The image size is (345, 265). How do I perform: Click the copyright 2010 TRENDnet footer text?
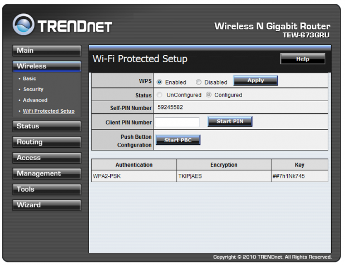tap(273, 257)
